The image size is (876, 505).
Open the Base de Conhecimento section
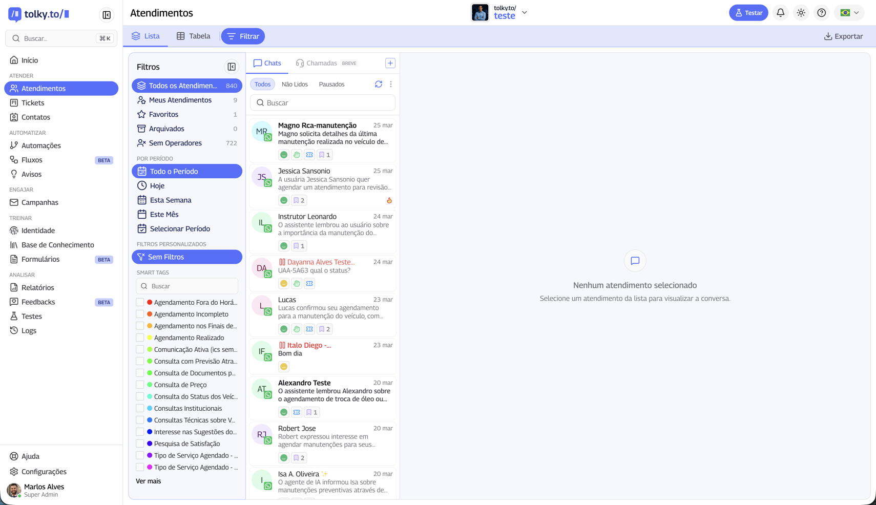coord(58,244)
